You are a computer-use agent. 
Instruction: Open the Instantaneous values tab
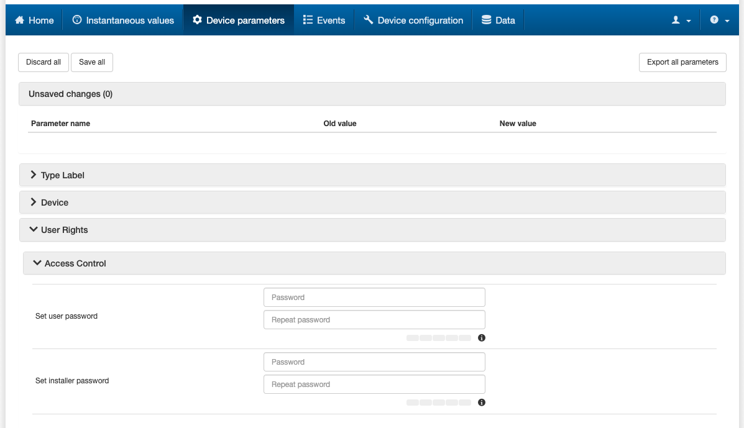coord(123,20)
